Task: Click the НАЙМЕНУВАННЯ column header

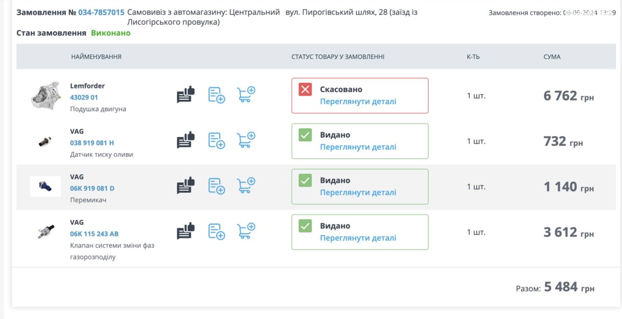Action: point(96,57)
